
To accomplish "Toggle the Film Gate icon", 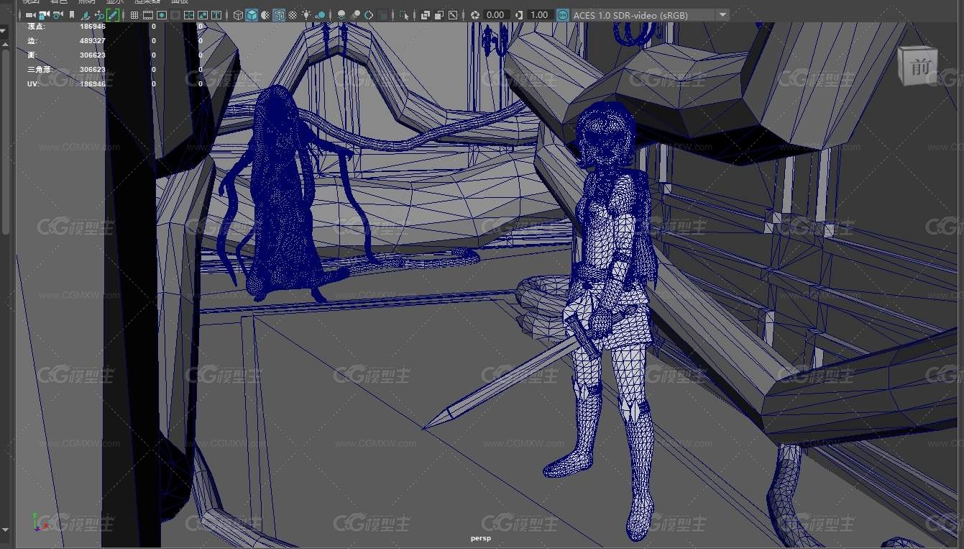I will tap(148, 14).
